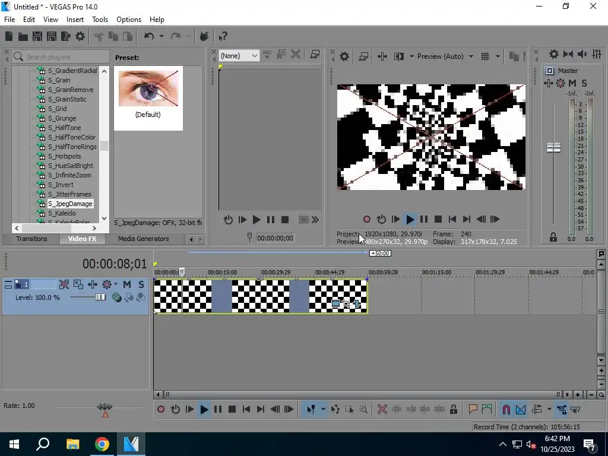Toggle Enable Snapping magnet icon
The height and width of the screenshot is (456, 608).
506,410
